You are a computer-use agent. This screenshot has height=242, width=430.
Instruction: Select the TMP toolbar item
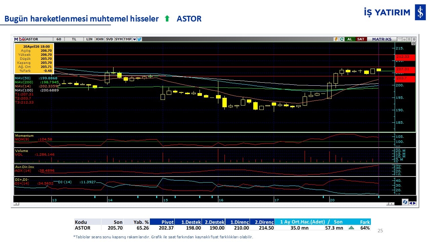[x=127, y=39]
